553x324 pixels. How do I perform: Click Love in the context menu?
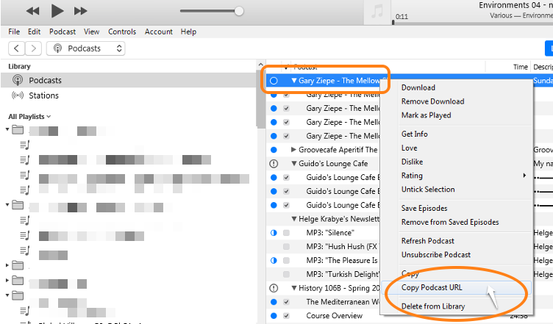click(409, 148)
